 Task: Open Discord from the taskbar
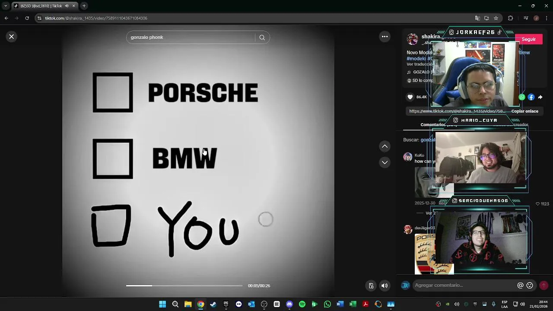click(289, 304)
